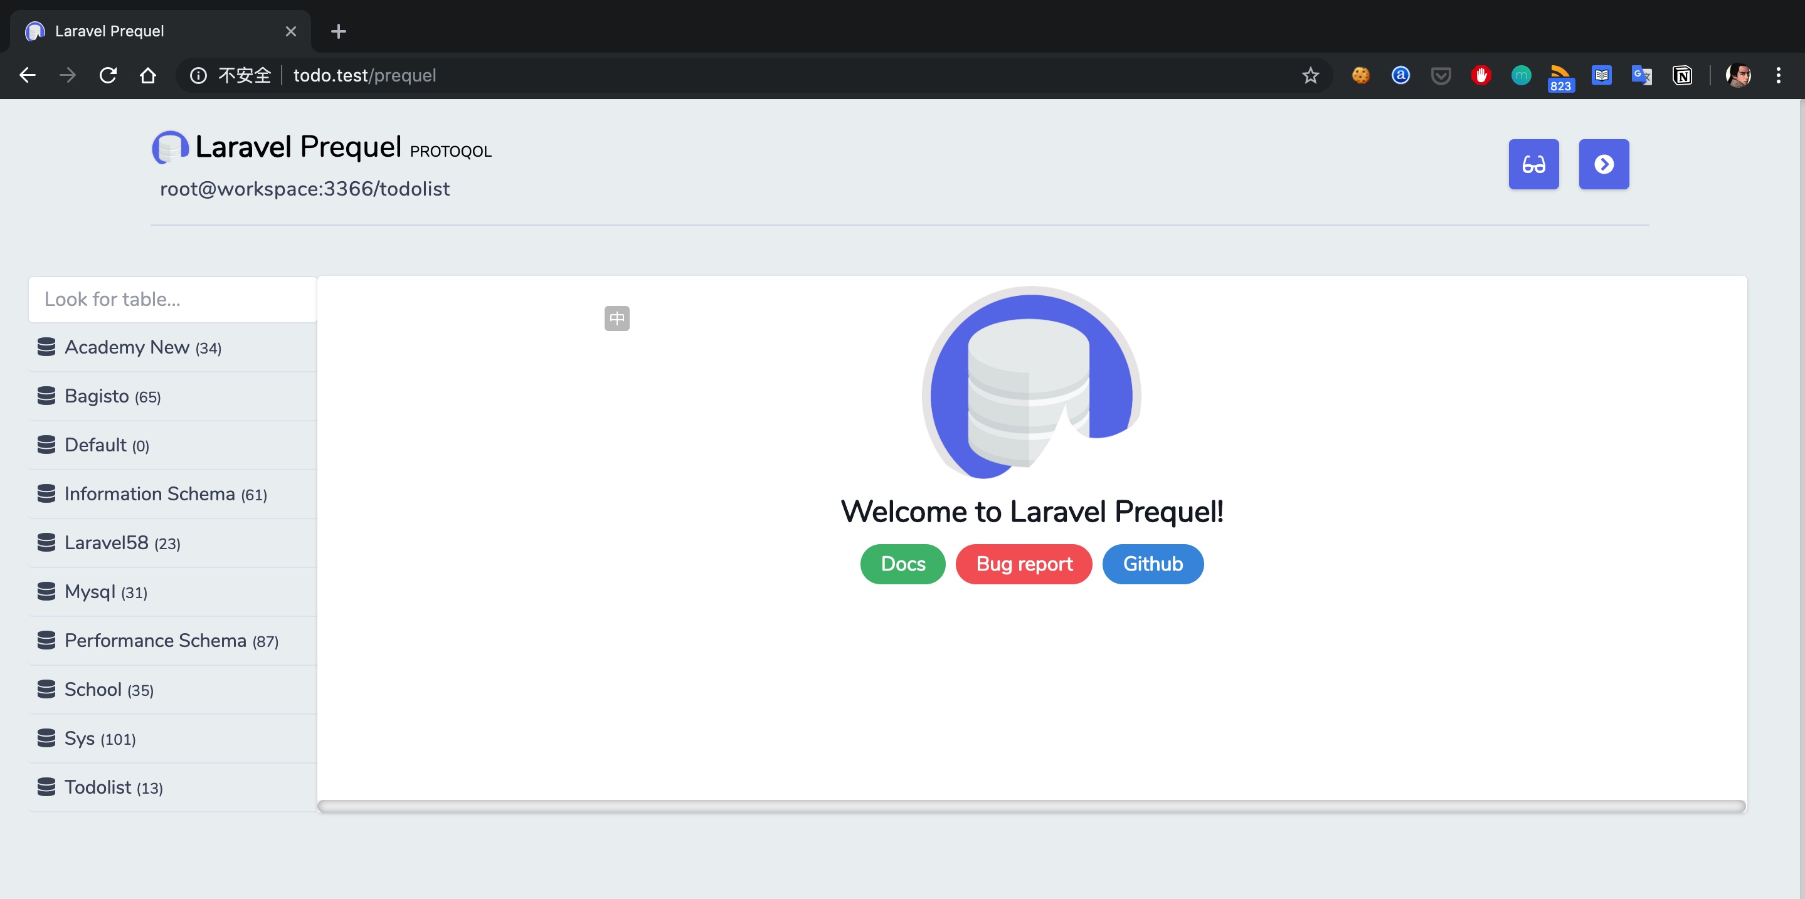This screenshot has width=1805, height=899.
Task: Click the circled-a blue extension icon
Action: (x=1400, y=75)
